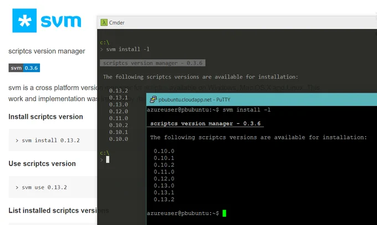Click the green cursor block in PuTTY
The width and height of the screenshot is (377, 225).
click(x=225, y=213)
